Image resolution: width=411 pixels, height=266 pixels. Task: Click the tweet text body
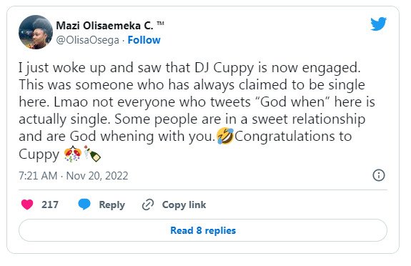(x=197, y=111)
